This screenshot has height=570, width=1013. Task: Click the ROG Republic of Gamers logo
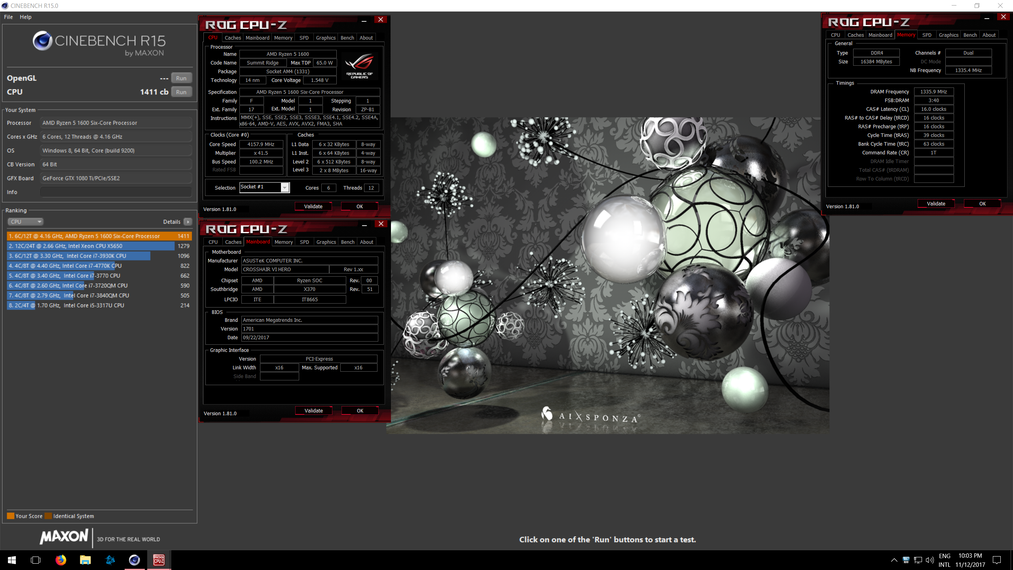pos(359,66)
